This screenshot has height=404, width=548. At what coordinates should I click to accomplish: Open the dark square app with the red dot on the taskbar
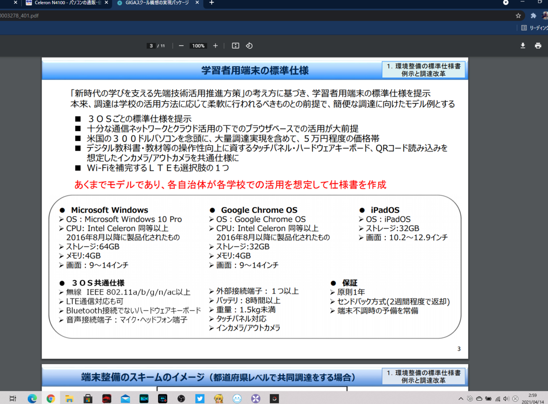click(274, 399)
